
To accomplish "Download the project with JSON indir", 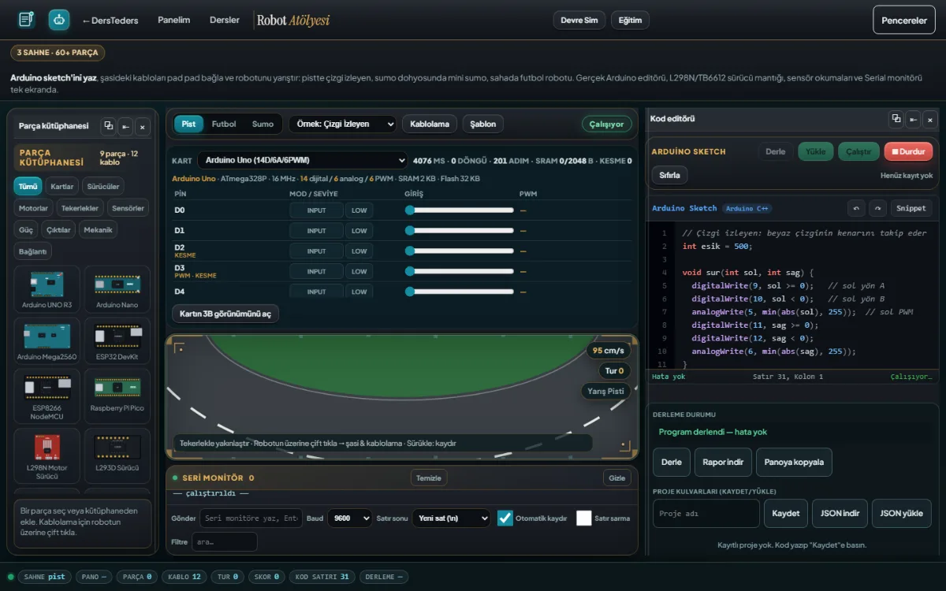I will click(x=840, y=513).
